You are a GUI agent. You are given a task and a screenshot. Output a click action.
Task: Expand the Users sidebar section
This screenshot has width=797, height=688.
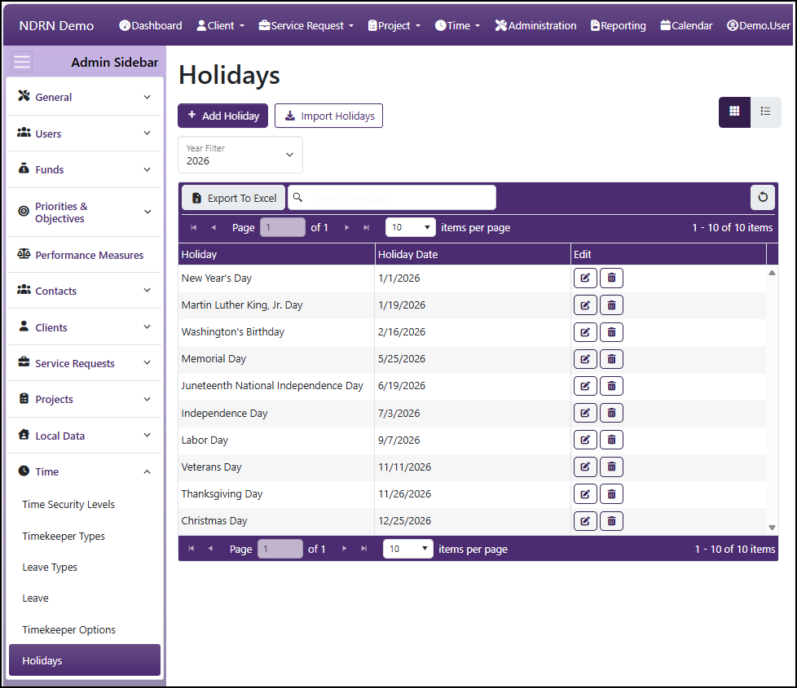[85, 134]
